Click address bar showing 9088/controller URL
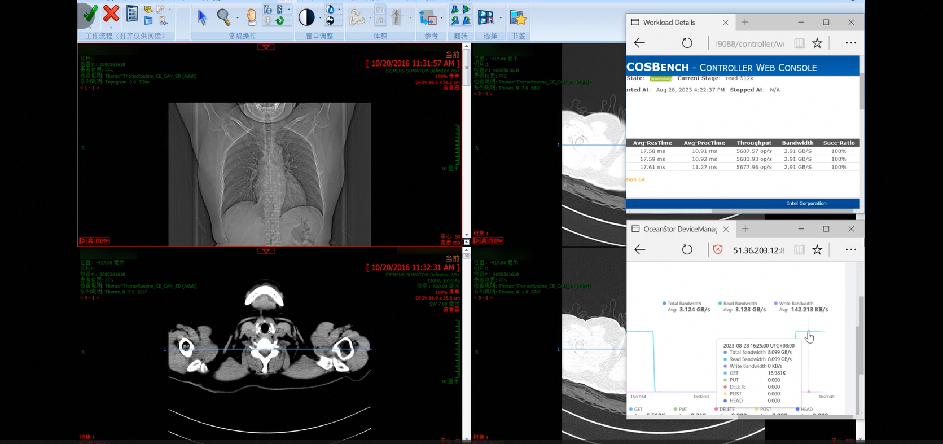The image size is (943, 444). [751, 43]
